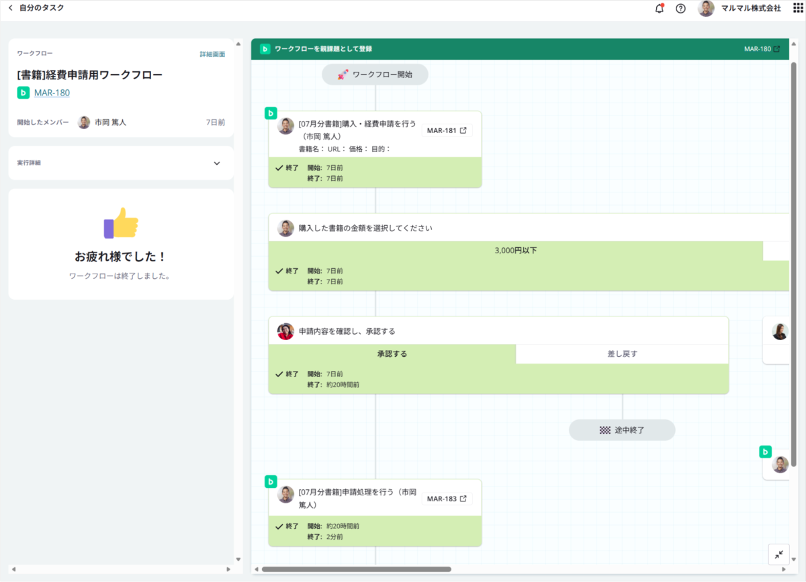Click the Backlog icon beside MAR-180 in the left panel

coord(24,93)
